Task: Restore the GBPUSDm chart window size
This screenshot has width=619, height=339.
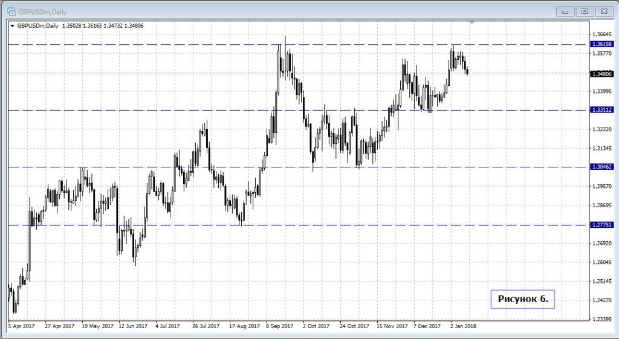Action: pos(584,11)
